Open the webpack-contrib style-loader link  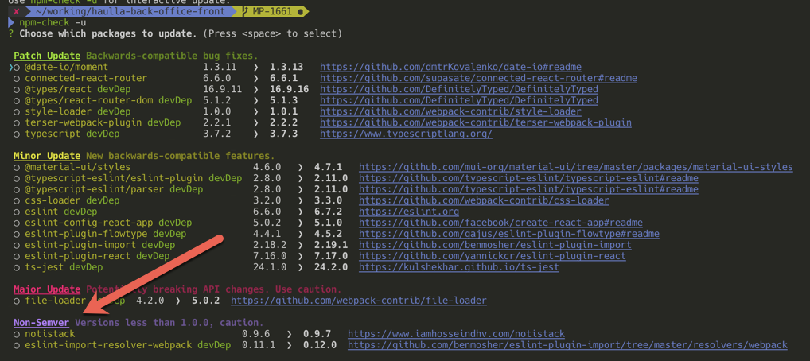click(450, 111)
